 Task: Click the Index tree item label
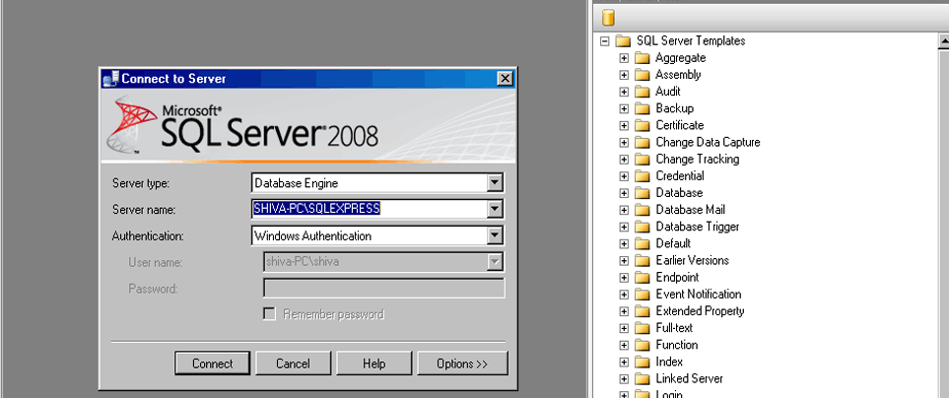[669, 362]
